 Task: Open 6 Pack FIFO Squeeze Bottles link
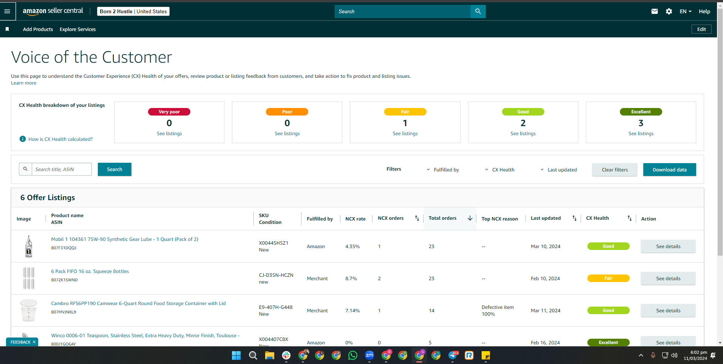[x=90, y=271]
